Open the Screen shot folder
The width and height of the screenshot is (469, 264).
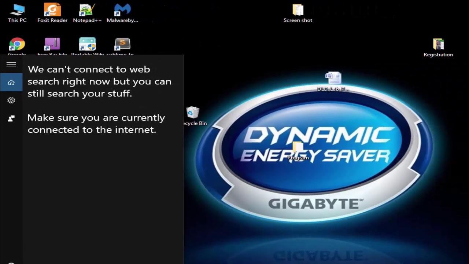pos(298,13)
